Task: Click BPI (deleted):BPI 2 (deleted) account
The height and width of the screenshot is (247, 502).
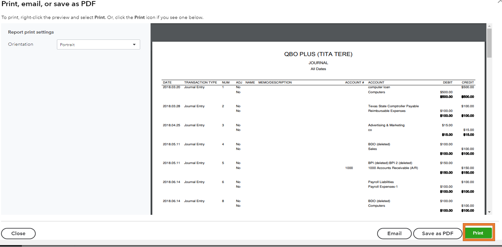Action: tap(390, 163)
